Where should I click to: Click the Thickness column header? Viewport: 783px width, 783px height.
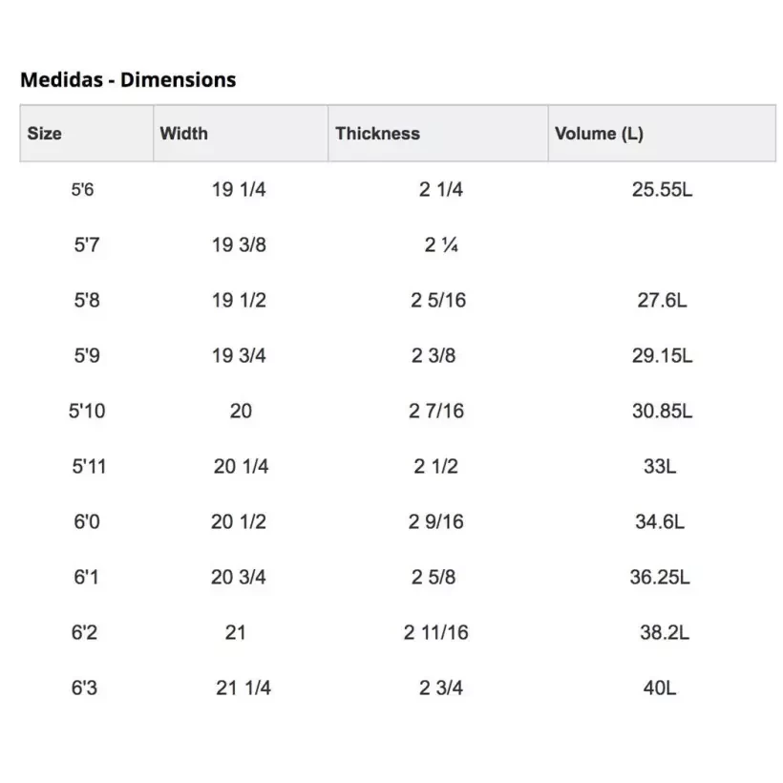coord(377,134)
